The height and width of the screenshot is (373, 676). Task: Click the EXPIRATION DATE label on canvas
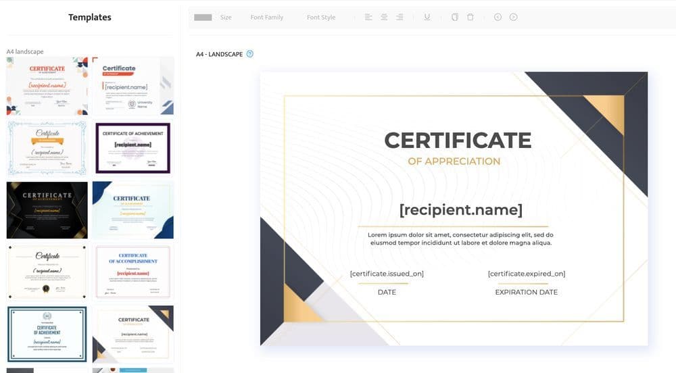click(526, 293)
